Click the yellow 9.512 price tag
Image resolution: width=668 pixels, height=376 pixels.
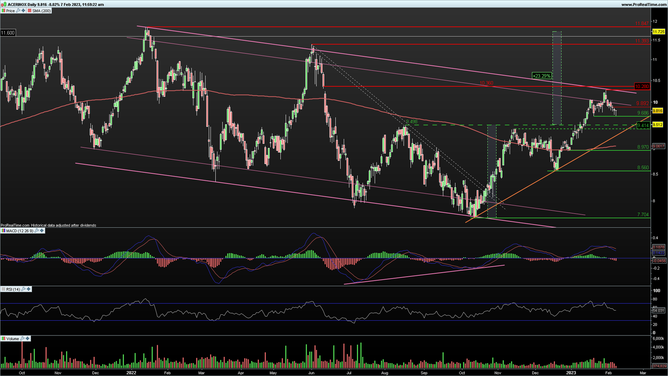(x=657, y=124)
